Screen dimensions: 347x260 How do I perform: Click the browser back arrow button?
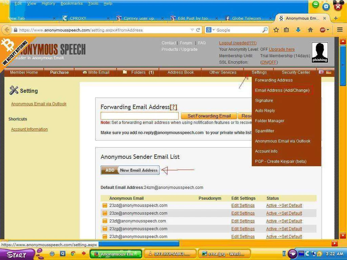click(x=7, y=30)
